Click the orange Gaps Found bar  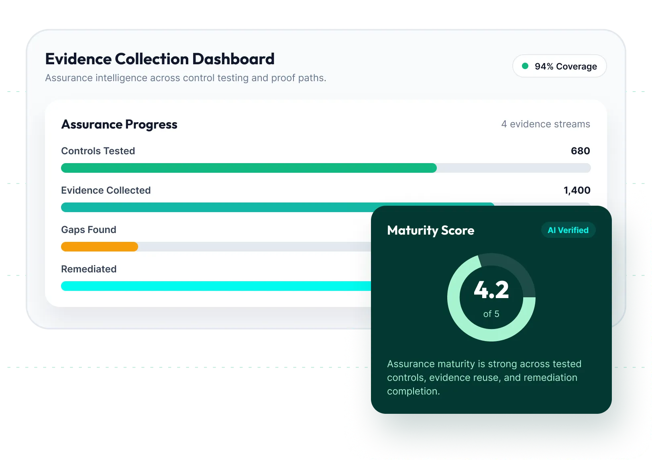click(100, 247)
